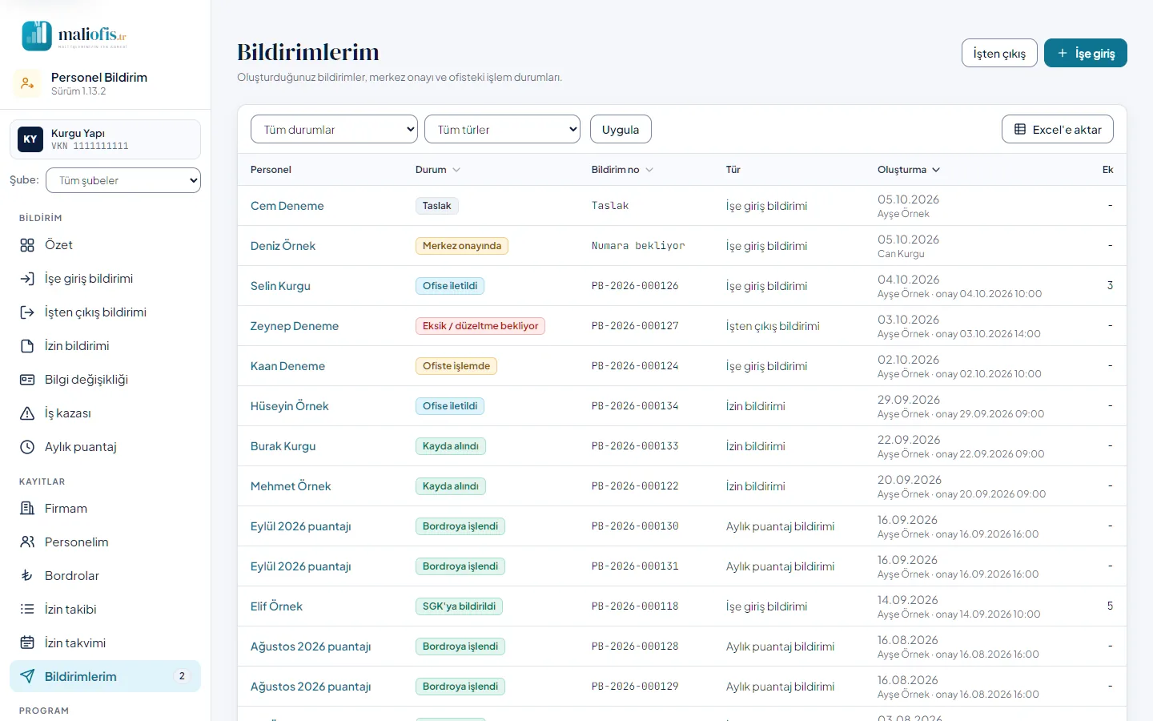The height and width of the screenshot is (721, 1153).
Task: Click the Bordrolar lira icon
Action: point(27,576)
